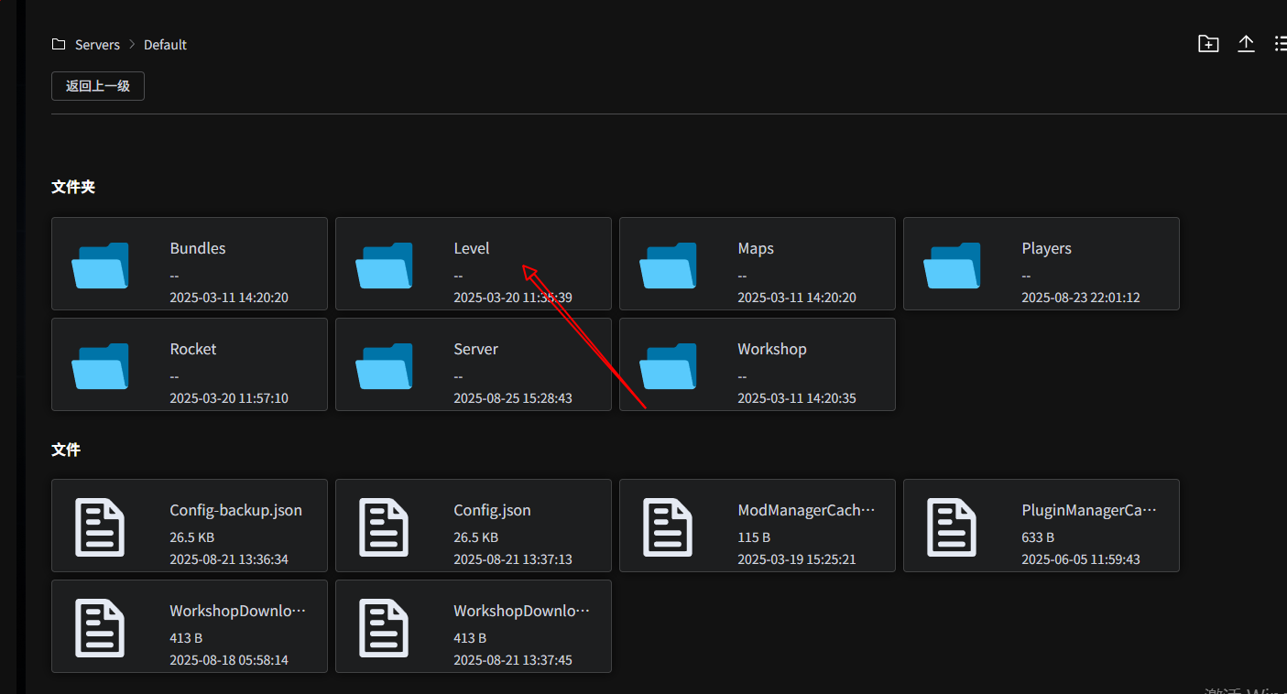Click Default in the breadcrumb path

click(165, 45)
